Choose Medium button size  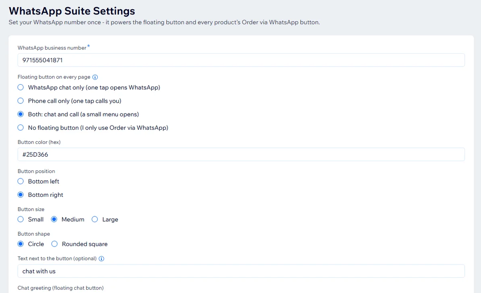click(54, 219)
